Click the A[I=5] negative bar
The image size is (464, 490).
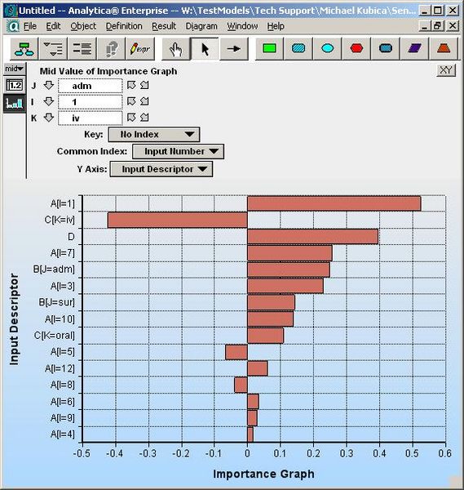(236, 352)
